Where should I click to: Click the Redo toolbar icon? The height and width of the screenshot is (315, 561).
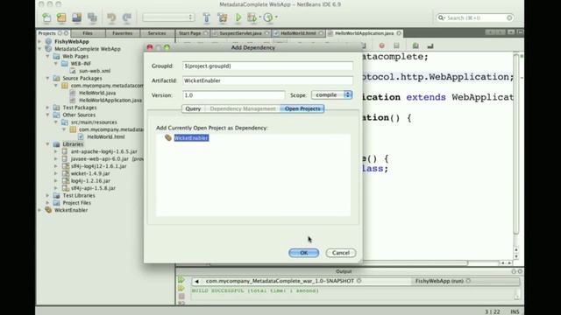coord(127,17)
